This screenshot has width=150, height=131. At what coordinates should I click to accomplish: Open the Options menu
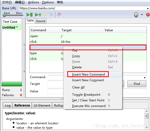click(x=48, y=2)
